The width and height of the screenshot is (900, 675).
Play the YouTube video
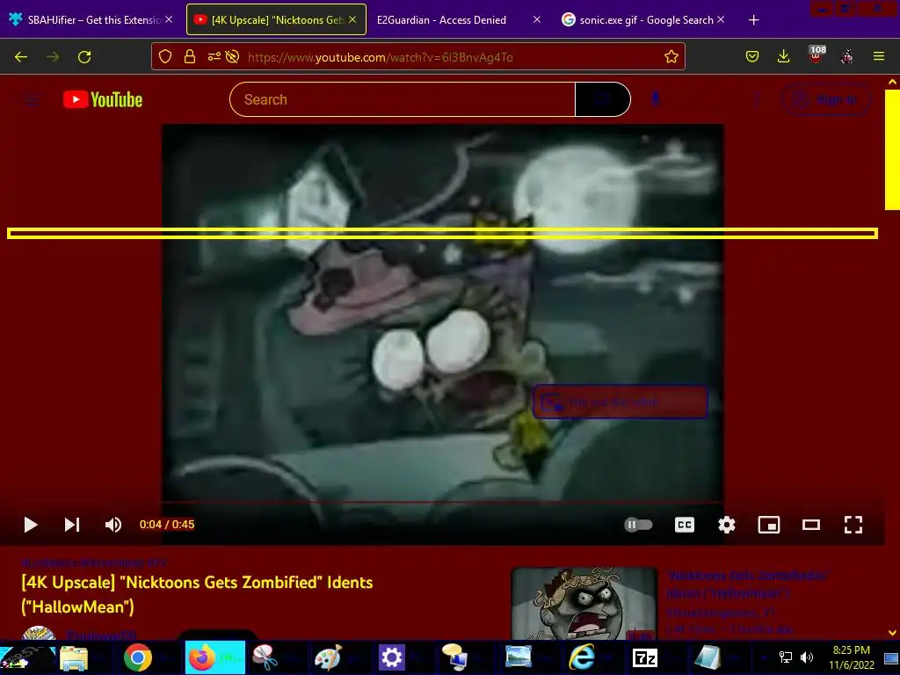31,525
